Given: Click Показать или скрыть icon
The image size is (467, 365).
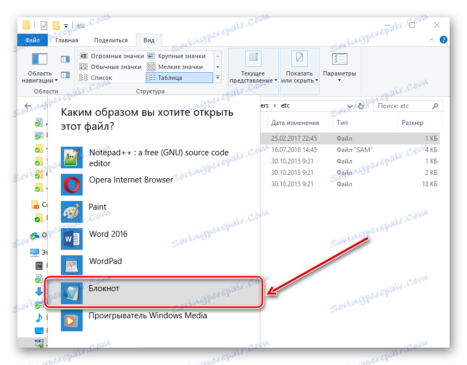Looking at the screenshot, I should click(x=300, y=59).
